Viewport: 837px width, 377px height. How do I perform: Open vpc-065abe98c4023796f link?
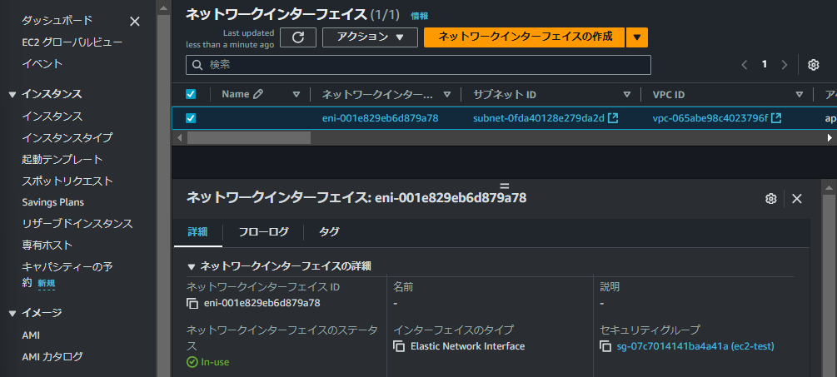[710, 118]
